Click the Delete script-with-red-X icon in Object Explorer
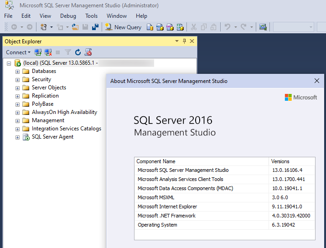This screenshot has width=326, height=248. 88,52
